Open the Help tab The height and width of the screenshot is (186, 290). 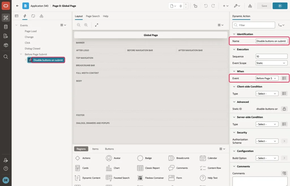(106, 16)
